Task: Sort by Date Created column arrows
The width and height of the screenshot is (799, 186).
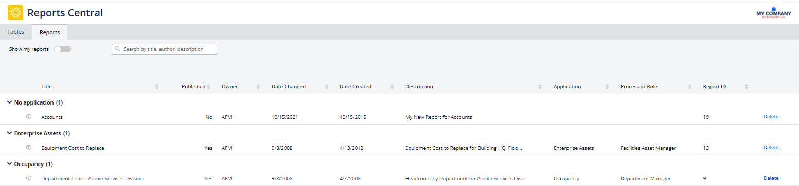Action: click(x=392, y=87)
